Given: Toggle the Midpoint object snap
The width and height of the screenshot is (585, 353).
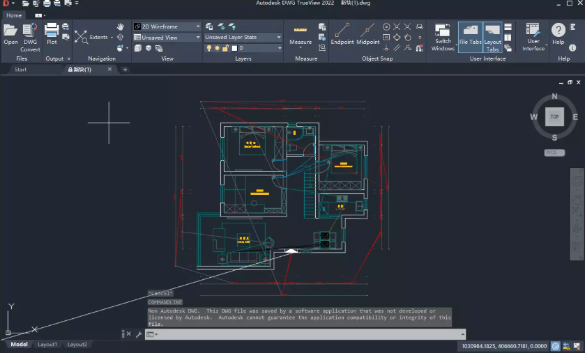Looking at the screenshot, I should click(x=368, y=33).
